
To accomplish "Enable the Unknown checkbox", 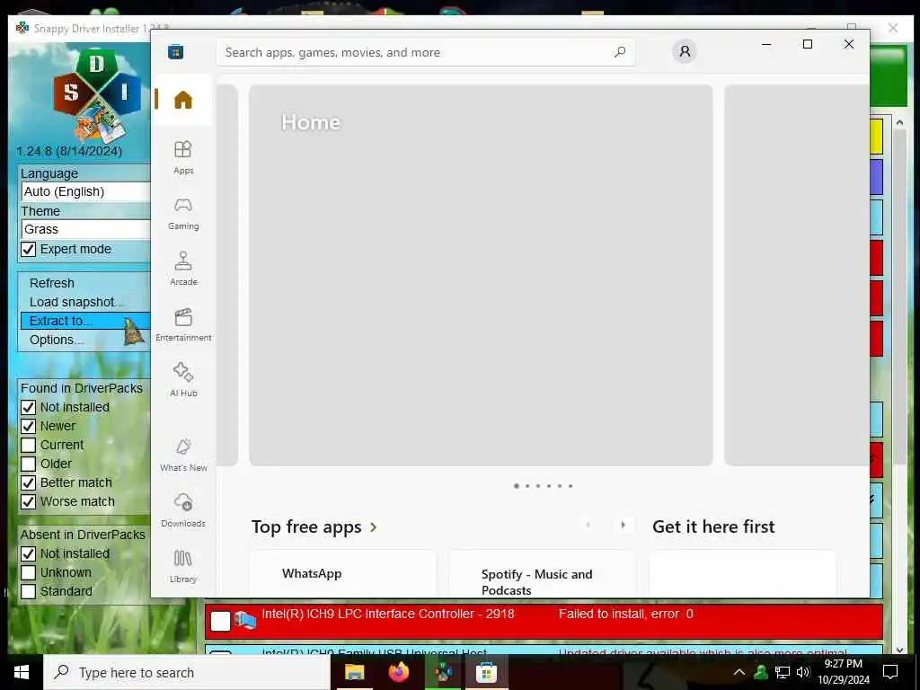I will click(28, 572).
